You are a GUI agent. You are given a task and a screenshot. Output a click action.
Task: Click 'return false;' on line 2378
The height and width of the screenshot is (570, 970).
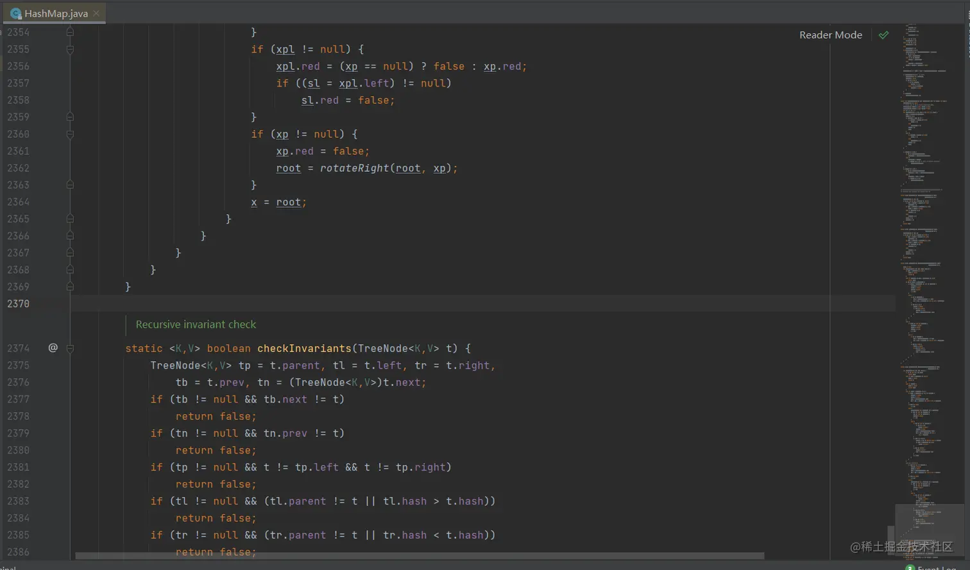coord(216,416)
